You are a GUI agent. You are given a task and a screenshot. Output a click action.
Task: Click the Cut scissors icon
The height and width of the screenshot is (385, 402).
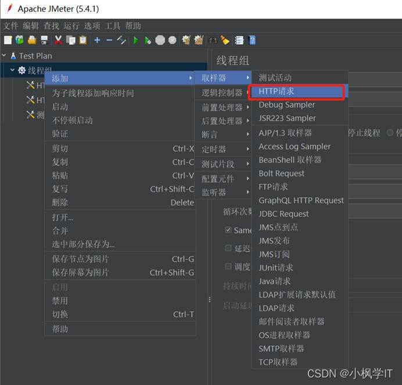(x=59, y=40)
